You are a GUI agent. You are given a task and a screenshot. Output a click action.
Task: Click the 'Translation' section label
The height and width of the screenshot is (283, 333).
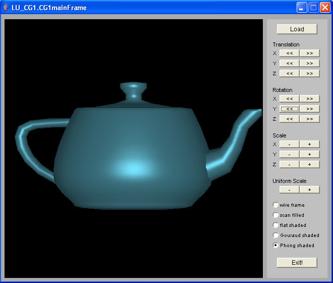pos(286,44)
